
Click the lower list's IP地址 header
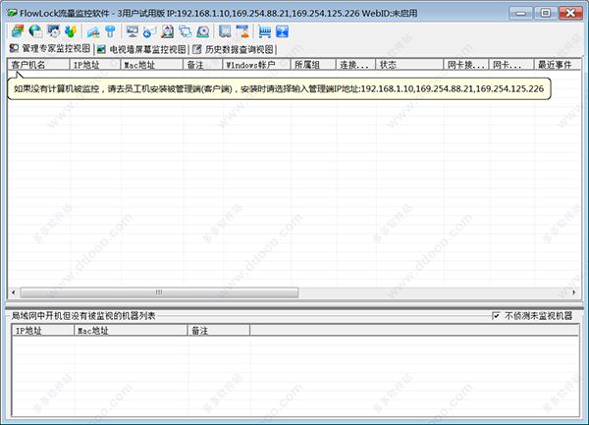pyautogui.click(x=43, y=331)
